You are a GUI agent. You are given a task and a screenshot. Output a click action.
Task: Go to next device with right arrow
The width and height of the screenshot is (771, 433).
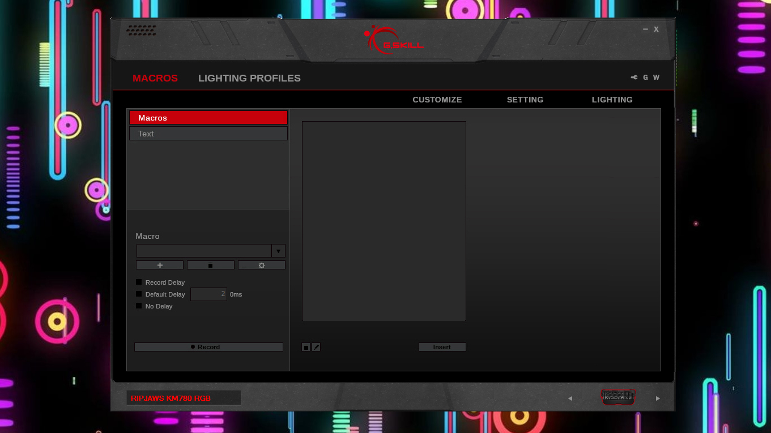pyautogui.click(x=658, y=398)
